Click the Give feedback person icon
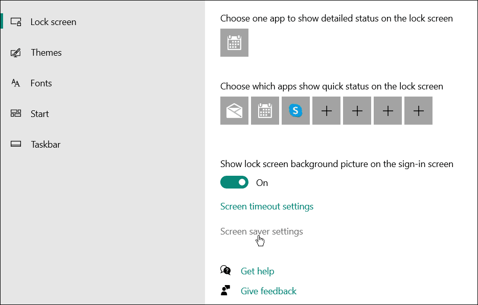The width and height of the screenshot is (478, 305). (x=225, y=290)
